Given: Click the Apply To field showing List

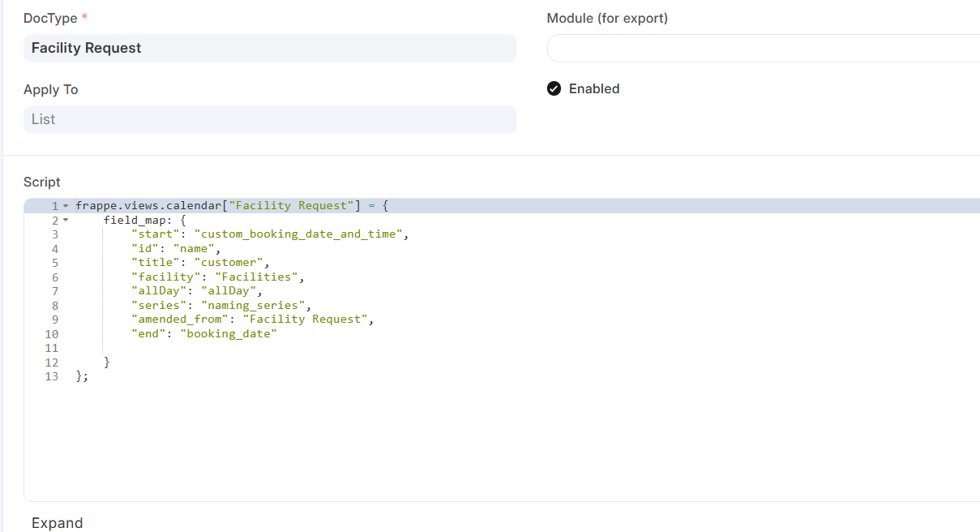Looking at the screenshot, I should [x=271, y=119].
